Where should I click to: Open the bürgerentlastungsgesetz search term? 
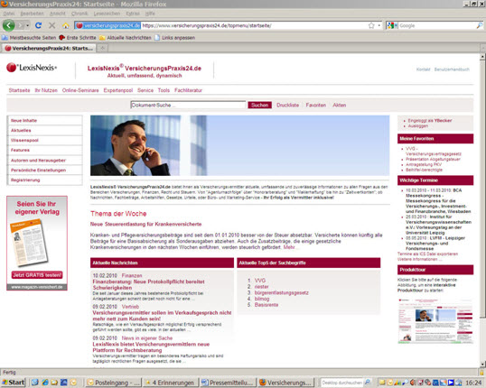tap(281, 292)
